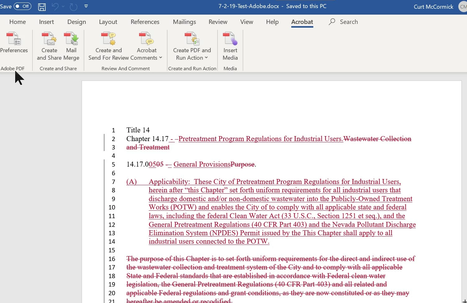The height and width of the screenshot is (303, 467).
Task: Click deleted line 'State and Federal standards'
Action: click(256, 276)
